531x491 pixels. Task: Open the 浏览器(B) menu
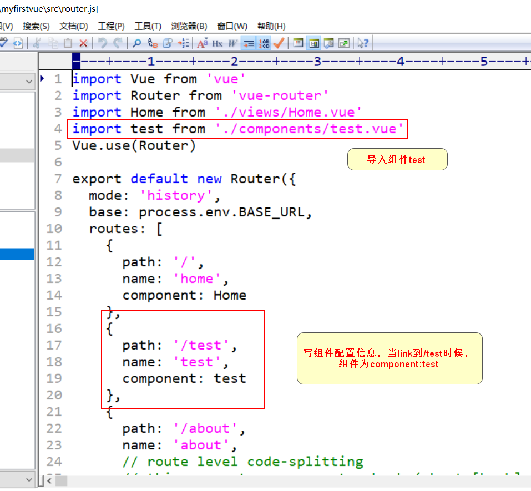click(189, 26)
